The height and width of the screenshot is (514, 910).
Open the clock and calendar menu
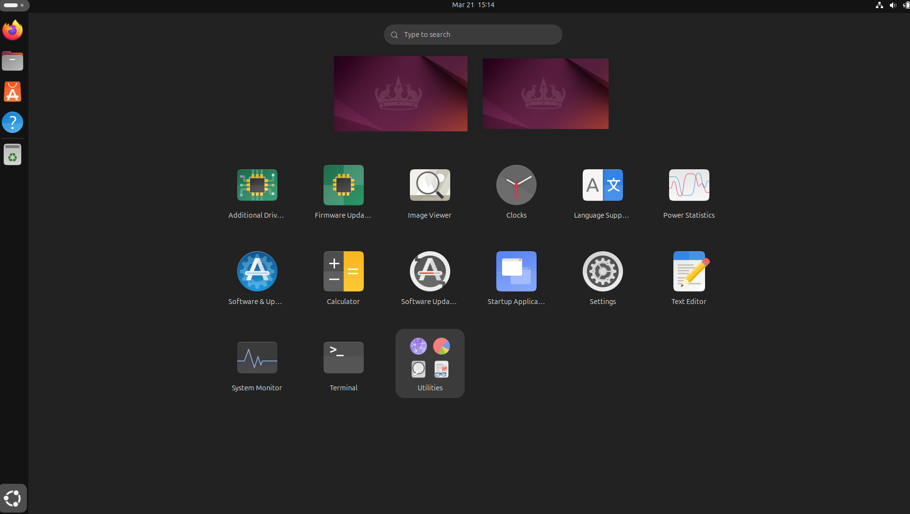473,5
